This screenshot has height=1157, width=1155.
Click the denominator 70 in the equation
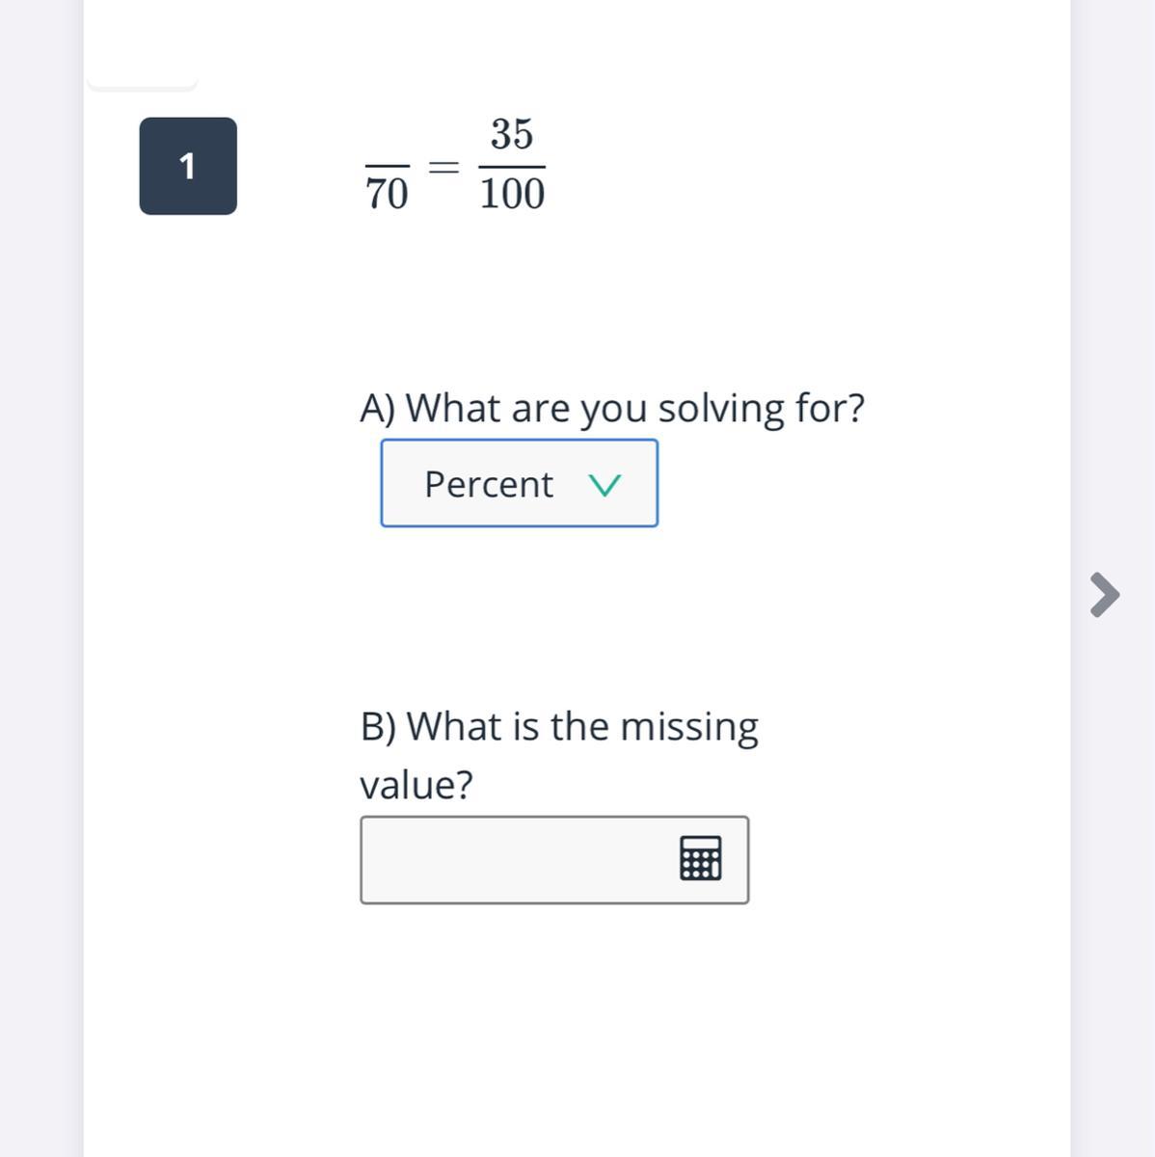387,195
